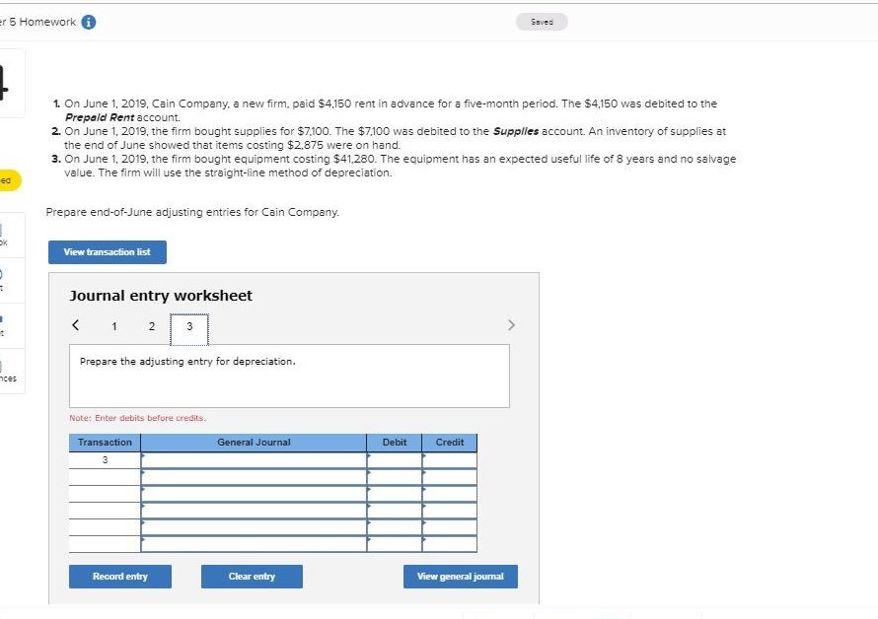Click 'Prepare the adjusting entry for depreciation' text
The height and width of the screenshot is (619, 878).
[187, 362]
